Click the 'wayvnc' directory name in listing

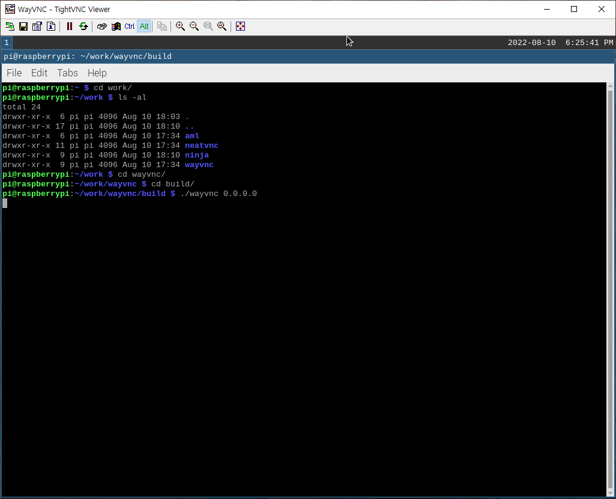199,165
